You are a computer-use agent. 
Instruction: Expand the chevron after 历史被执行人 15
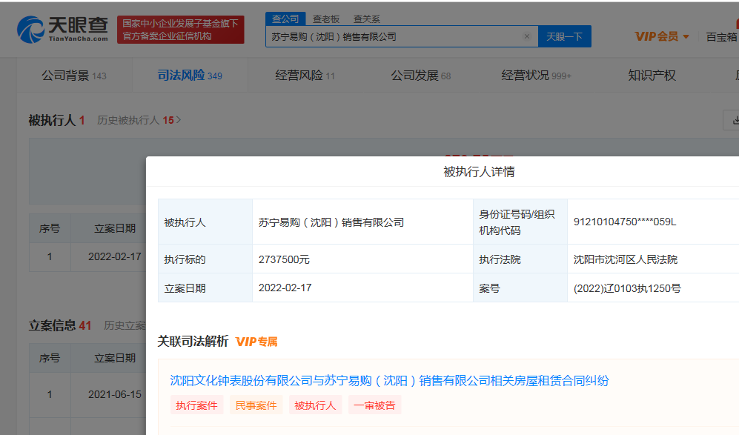coord(179,120)
